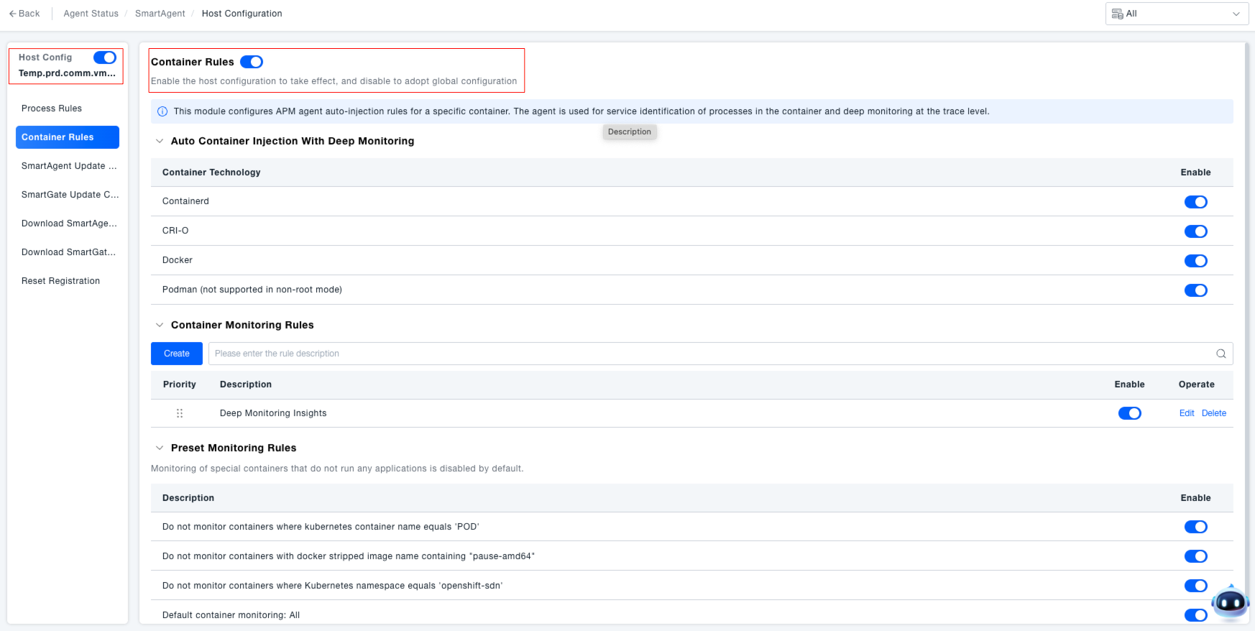Collapse the Preset Monitoring Rules section
1255x631 pixels.
[x=160, y=448]
